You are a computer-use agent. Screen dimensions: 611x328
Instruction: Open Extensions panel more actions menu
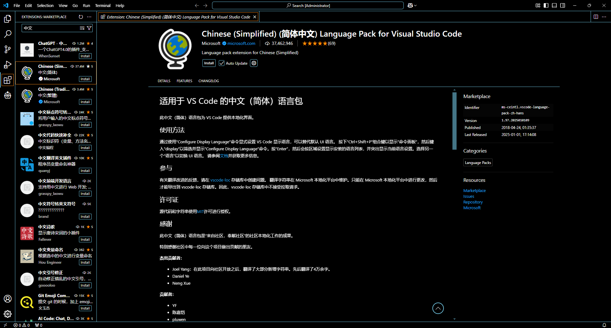tap(89, 17)
